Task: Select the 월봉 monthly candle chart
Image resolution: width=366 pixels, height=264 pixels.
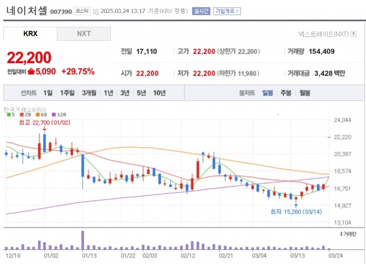Action: click(x=305, y=93)
